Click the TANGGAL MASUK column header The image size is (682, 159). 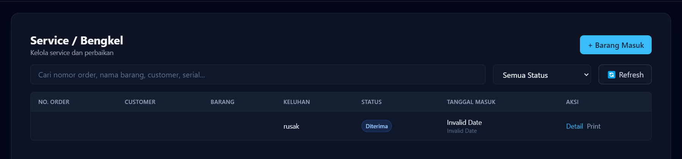(471, 102)
